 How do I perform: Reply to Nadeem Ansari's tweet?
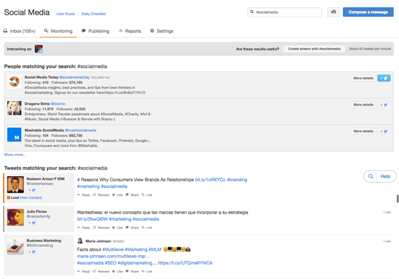[83, 195]
